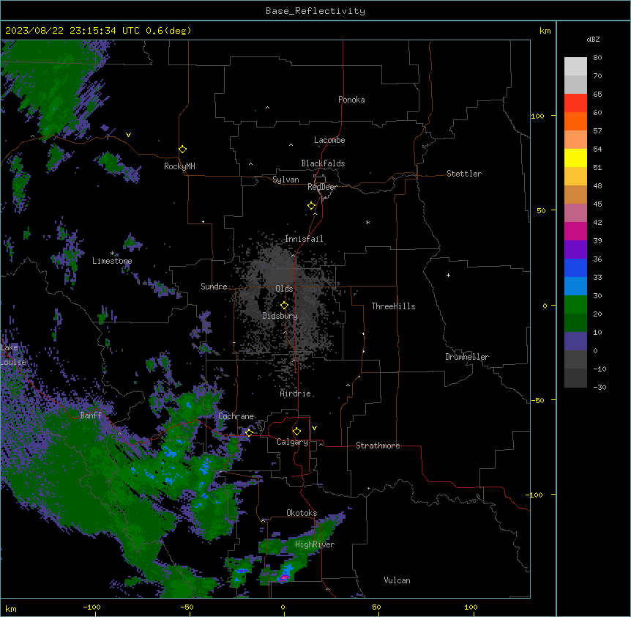Click the Strathmore town label
631x617 pixels.
click(378, 446)
